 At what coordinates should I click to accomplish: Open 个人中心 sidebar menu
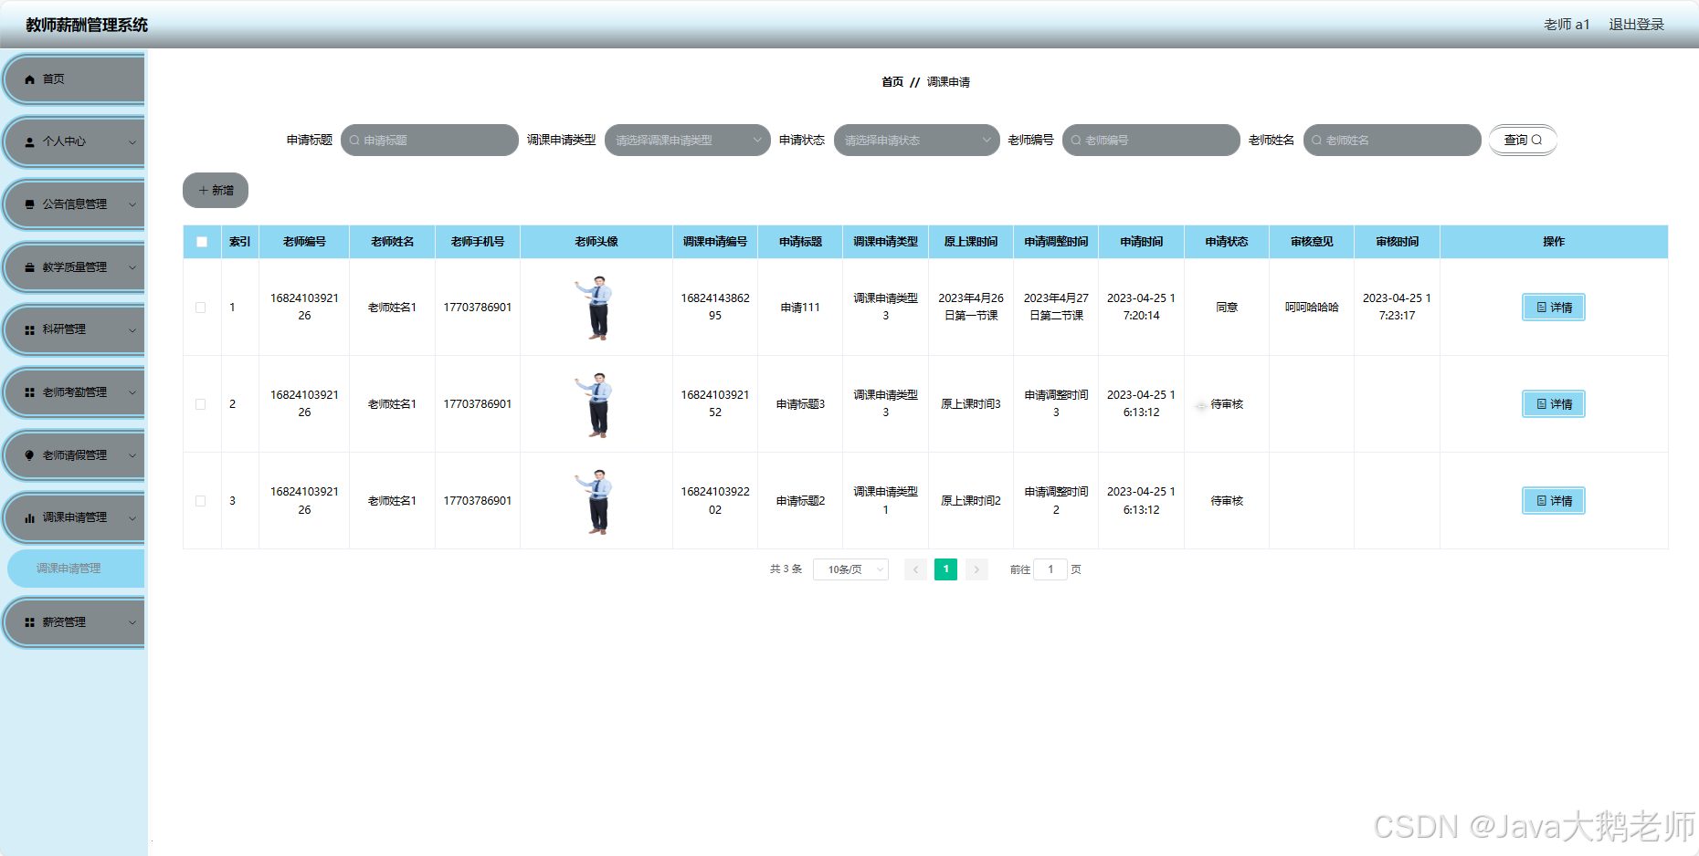coord(74,142)
